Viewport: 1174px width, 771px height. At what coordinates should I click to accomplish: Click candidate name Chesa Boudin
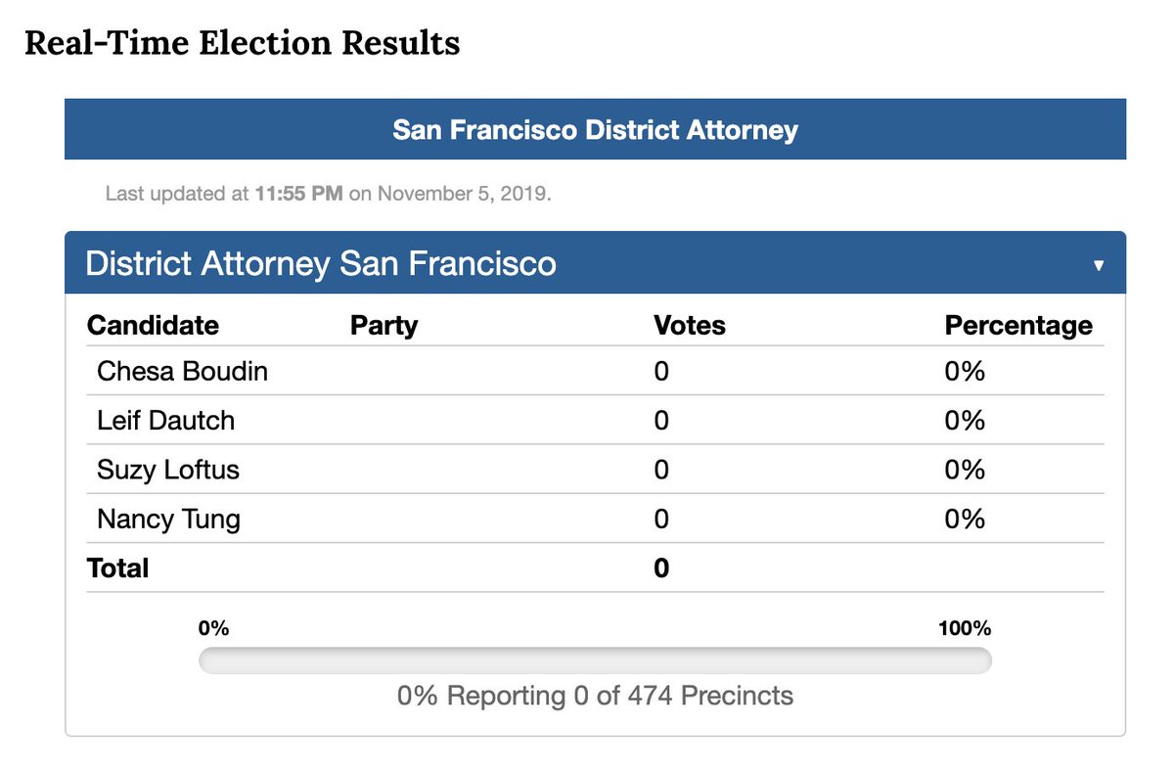(182, 372)
